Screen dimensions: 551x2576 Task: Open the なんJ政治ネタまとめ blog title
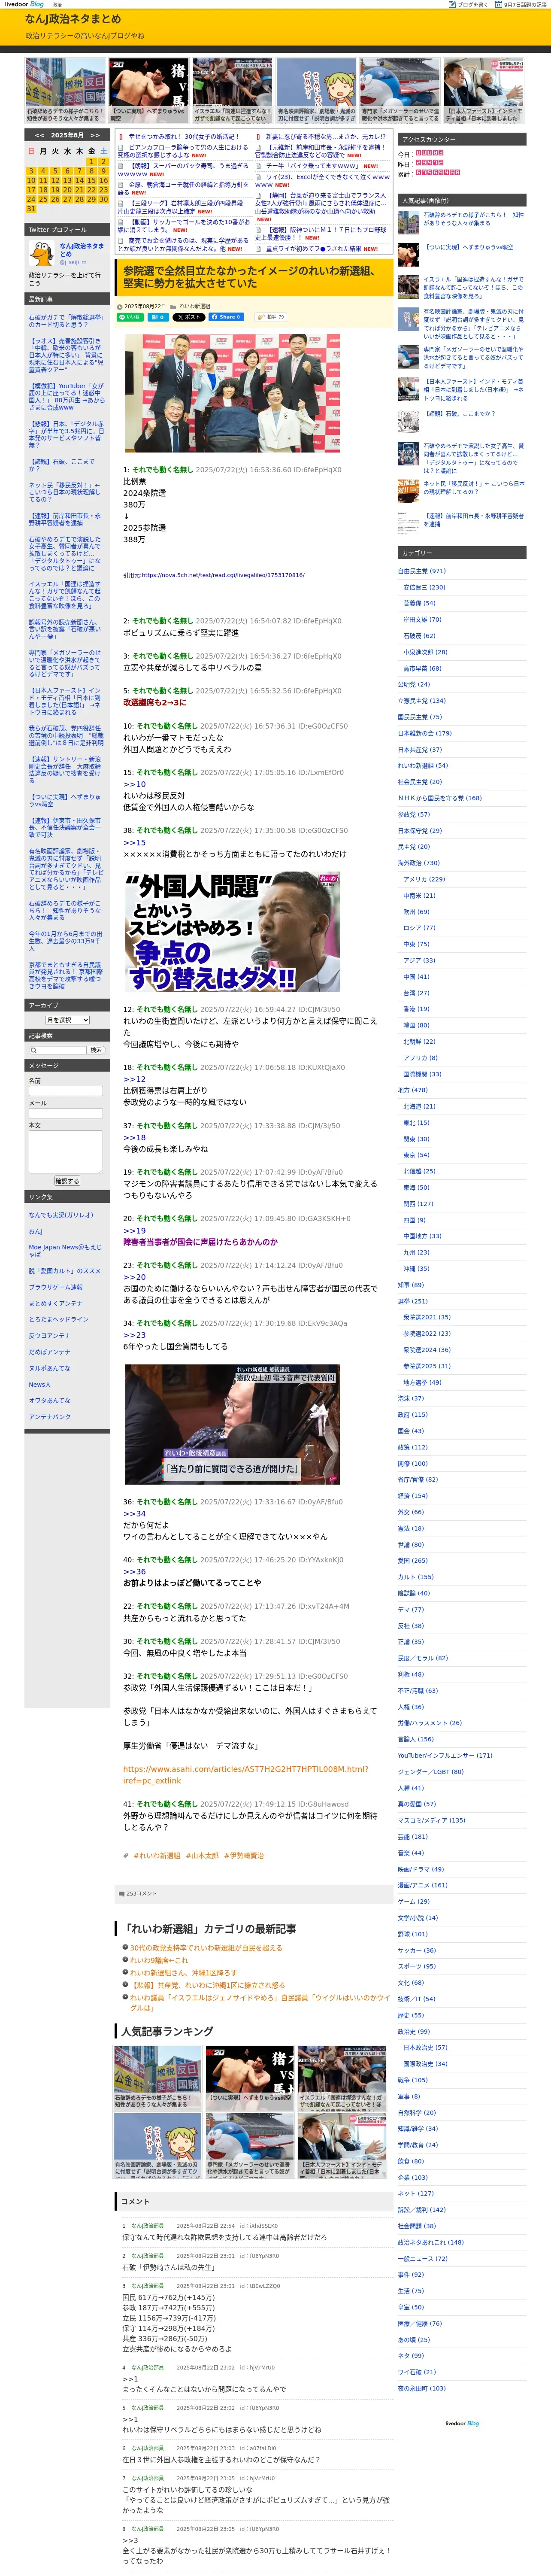[74, 19]
